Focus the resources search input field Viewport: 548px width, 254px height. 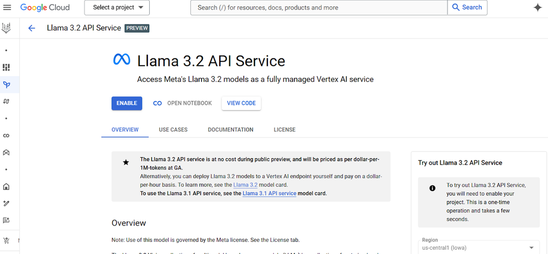319,7
